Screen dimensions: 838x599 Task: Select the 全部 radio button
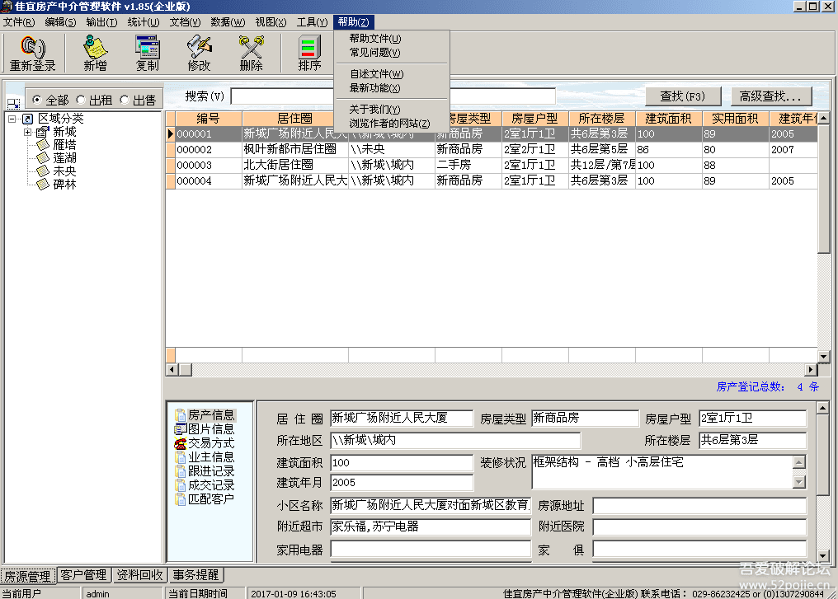click(x=36, y=100)
